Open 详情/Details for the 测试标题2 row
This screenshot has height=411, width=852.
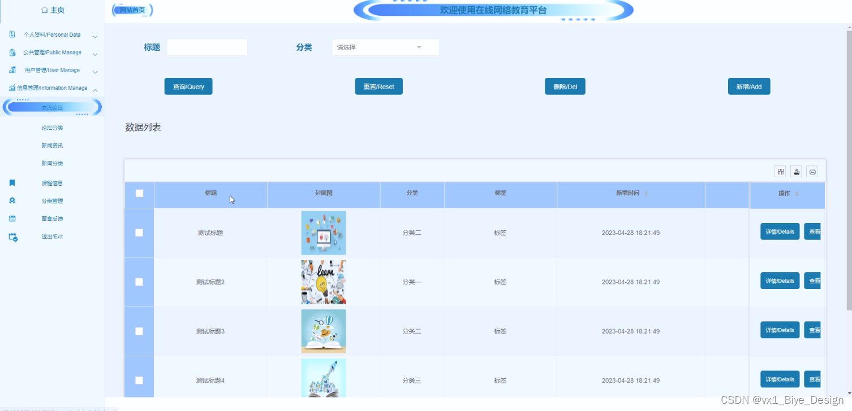[x=780, y=281]
